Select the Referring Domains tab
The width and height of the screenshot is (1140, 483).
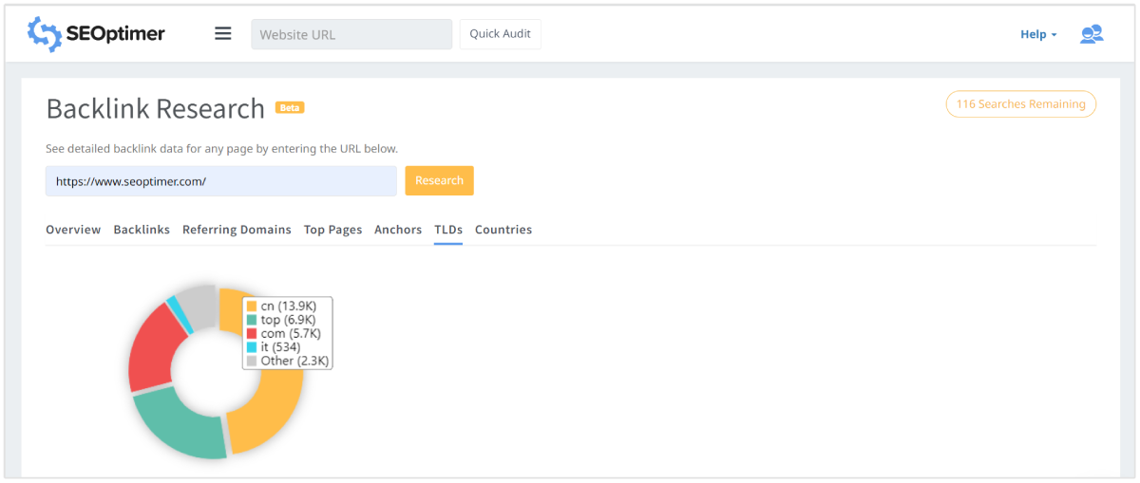click(237, 230)
